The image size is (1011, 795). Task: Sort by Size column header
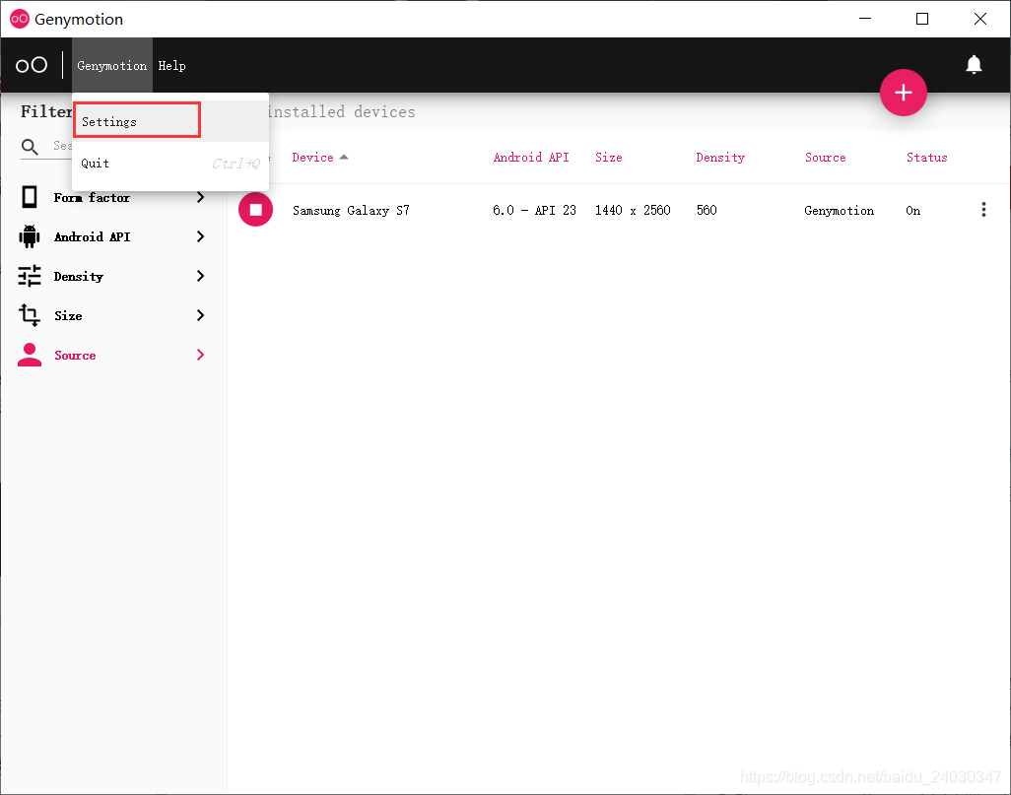[608, 158]
